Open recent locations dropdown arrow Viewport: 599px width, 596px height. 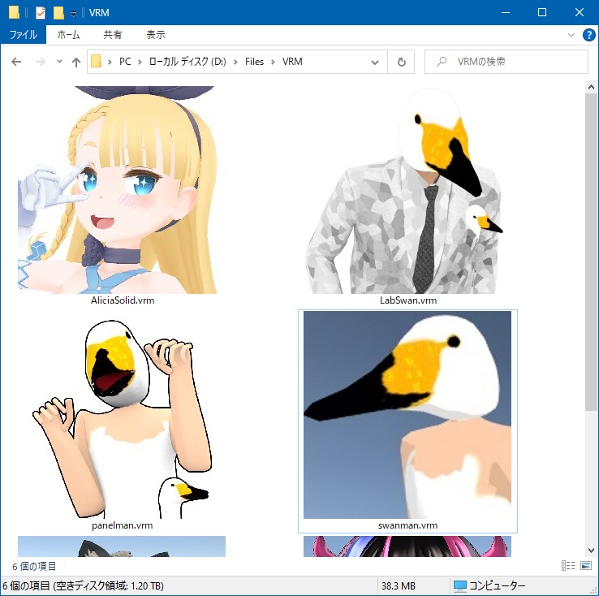(x=59, y=61)
